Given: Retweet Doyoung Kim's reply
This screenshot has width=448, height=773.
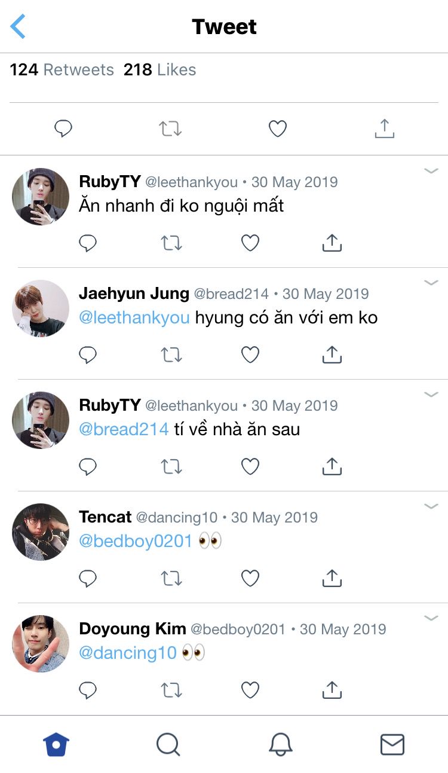Looking at the screenshot, I should tap(171, 690).
